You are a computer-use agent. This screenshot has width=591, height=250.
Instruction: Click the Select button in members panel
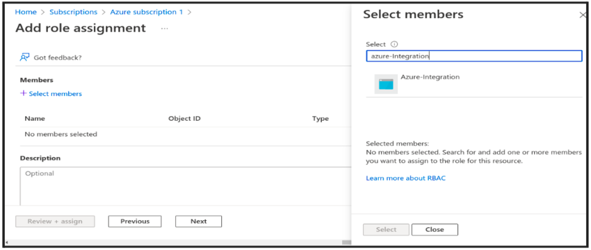point(386,229)
